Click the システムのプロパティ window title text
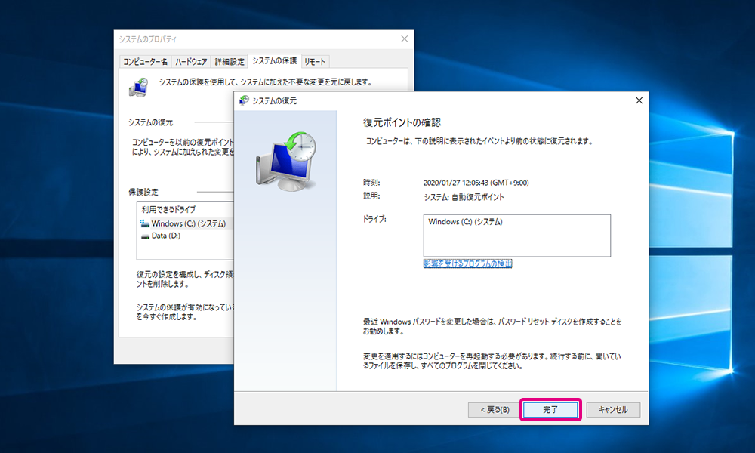 coord(148,39)
